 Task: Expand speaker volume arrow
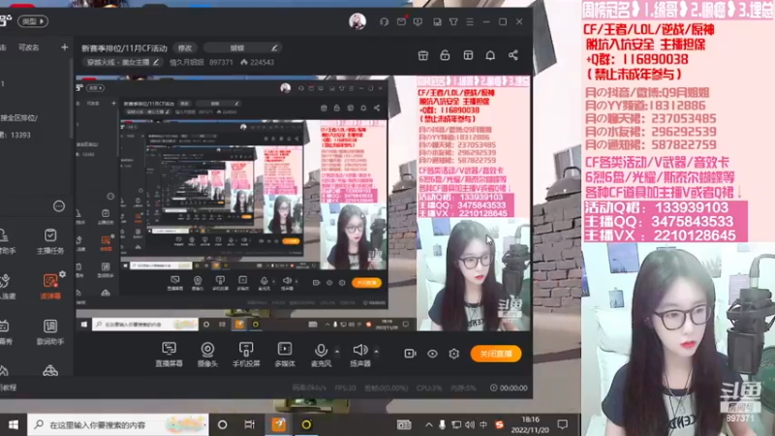click(377, 351)
